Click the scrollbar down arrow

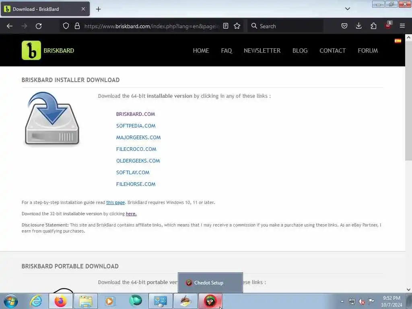408,290
